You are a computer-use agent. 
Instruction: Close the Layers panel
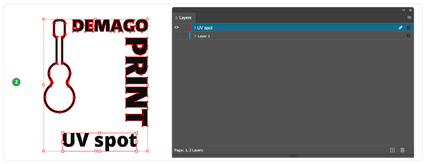pos(411,10)
